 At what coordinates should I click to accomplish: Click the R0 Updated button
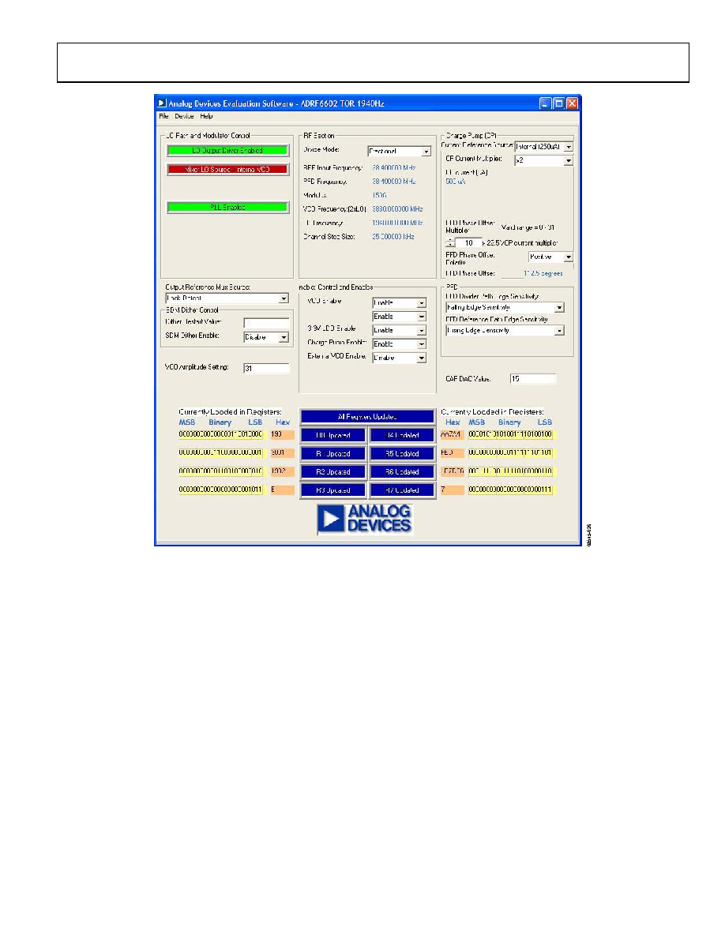[333, 435]
